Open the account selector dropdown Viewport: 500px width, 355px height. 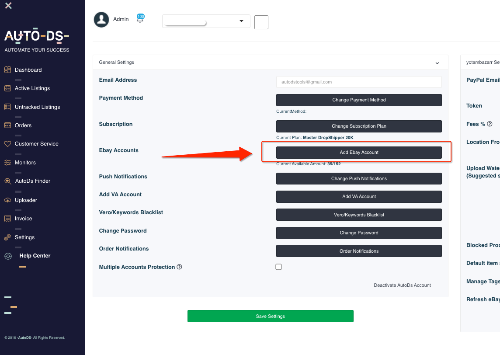click(206, 21)
